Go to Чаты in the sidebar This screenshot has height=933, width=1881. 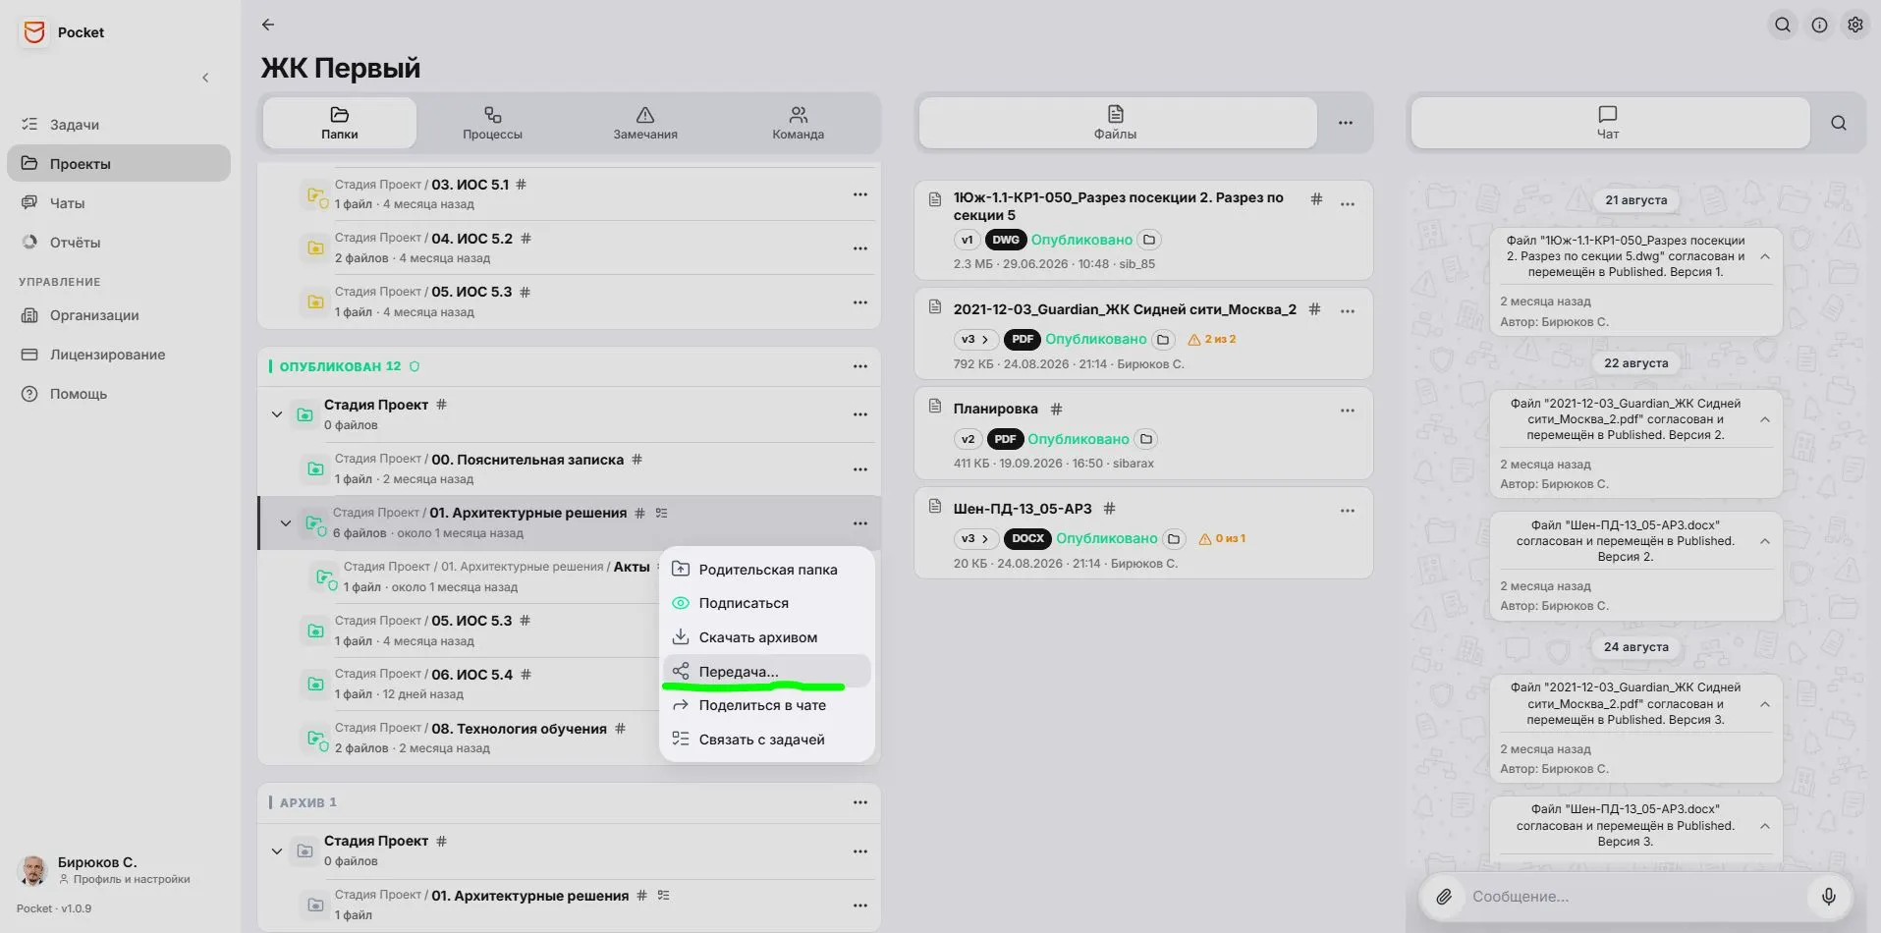coord(119,203)
